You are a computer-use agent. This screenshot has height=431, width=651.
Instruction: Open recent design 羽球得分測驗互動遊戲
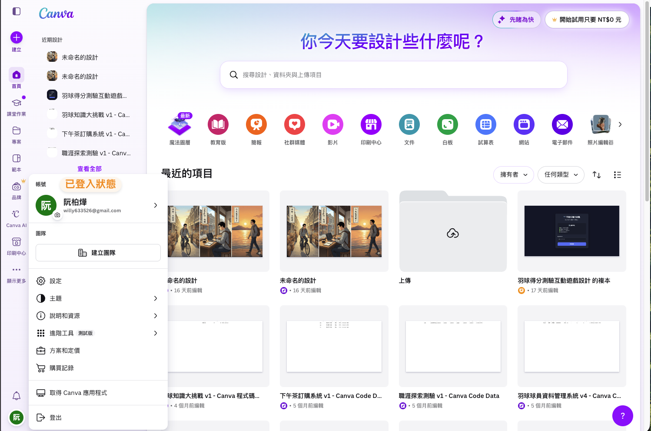[90, 96]
